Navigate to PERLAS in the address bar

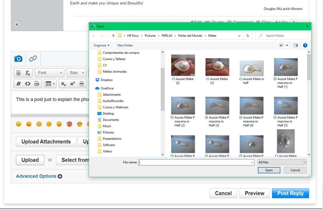pos(167,36)
